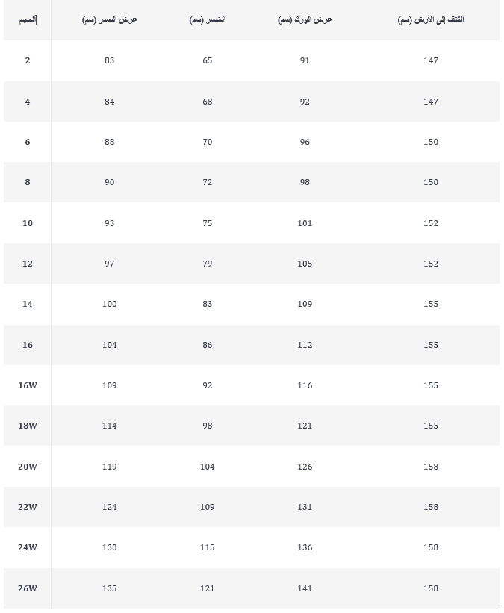This screenshot has height=613, width=504.
Task: Click waist value 86 in size 16 row
Action: pyautogui.click(x=208, y=345)
